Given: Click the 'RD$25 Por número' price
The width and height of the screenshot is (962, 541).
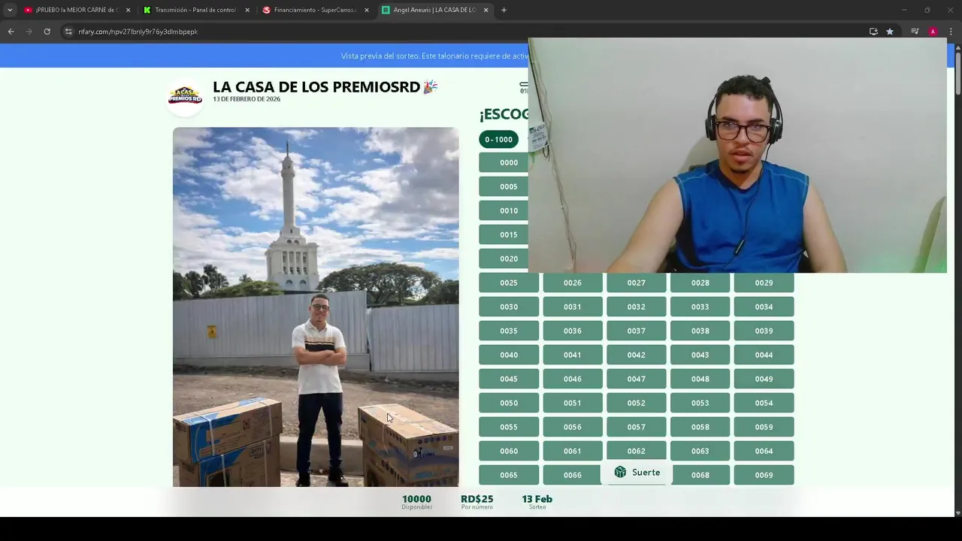Looking at the screenshot, I should (477, 502).
